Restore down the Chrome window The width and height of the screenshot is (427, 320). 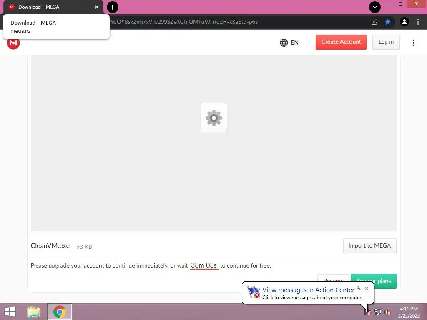[x=401, y=4]
